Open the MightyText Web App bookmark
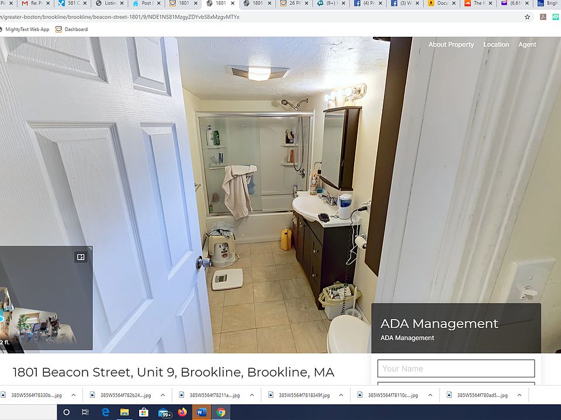The image size is (561, 420). tap(25, 29)
